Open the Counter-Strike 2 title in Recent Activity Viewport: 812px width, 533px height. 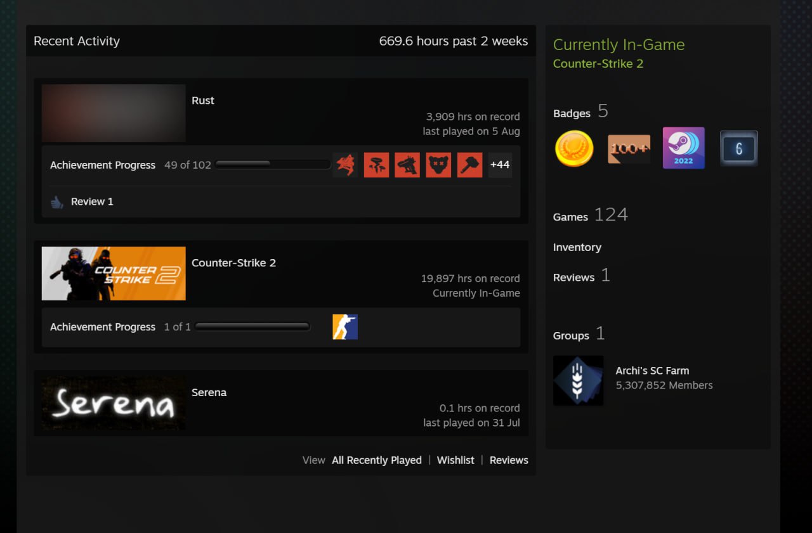point(233,262)
